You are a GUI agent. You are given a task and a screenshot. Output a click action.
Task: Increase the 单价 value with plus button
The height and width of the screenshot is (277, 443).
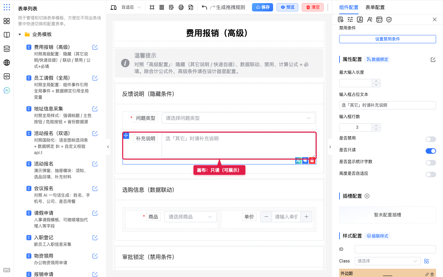306,217
